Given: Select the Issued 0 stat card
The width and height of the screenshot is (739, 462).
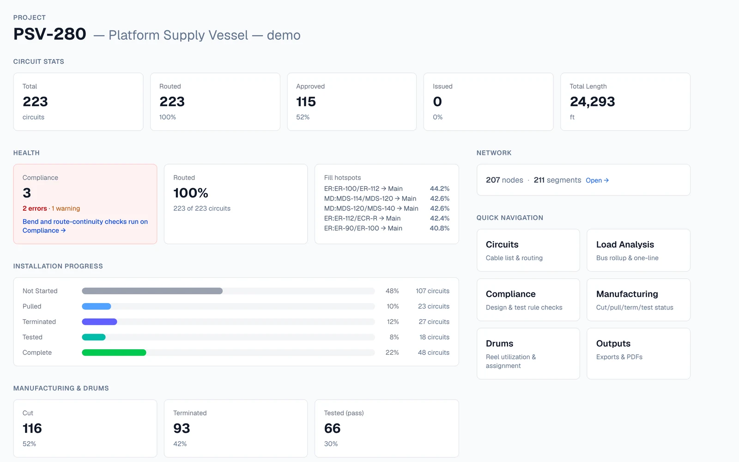Looking at the screenshot, I should click(x=488, y=102).
